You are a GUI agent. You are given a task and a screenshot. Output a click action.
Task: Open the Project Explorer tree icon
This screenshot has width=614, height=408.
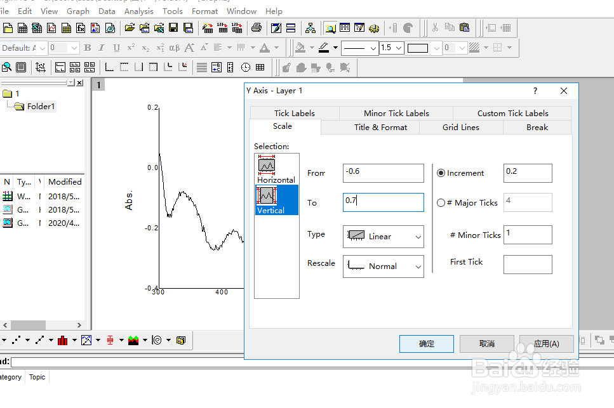pos(310,28)
